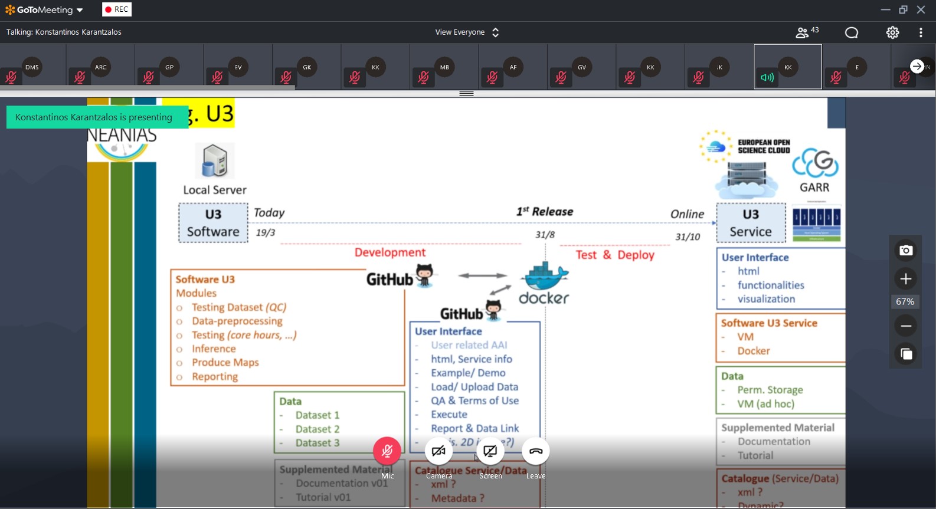This screenshot has height=509, width=936.
Task: Click 'Test & Deploy' text on the slide
Action: pos(615,255)
